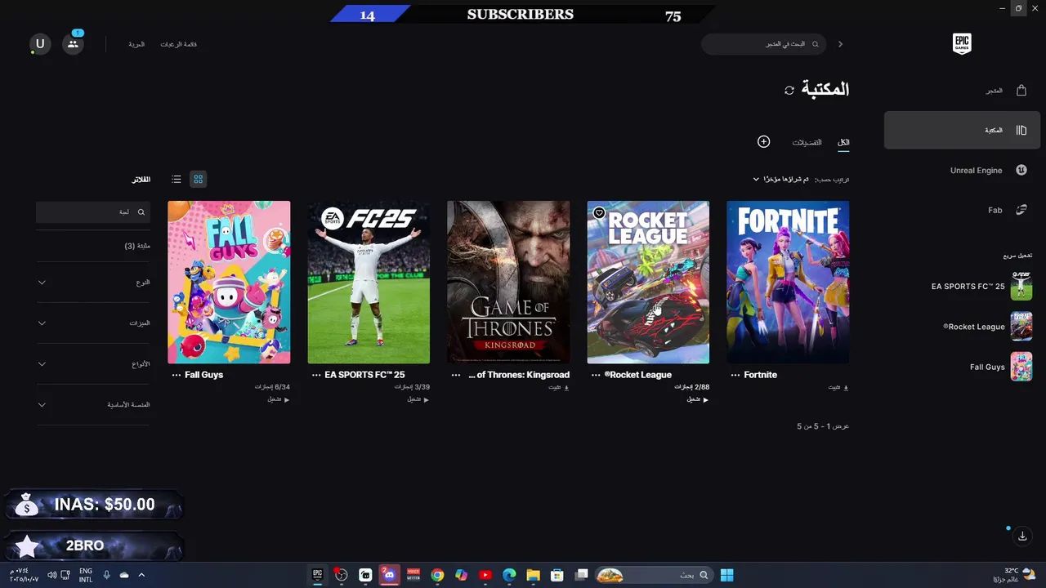Expand the النوع filter section
The width and height of the screenshot is (1046, 588).
(x=92, y=283)
